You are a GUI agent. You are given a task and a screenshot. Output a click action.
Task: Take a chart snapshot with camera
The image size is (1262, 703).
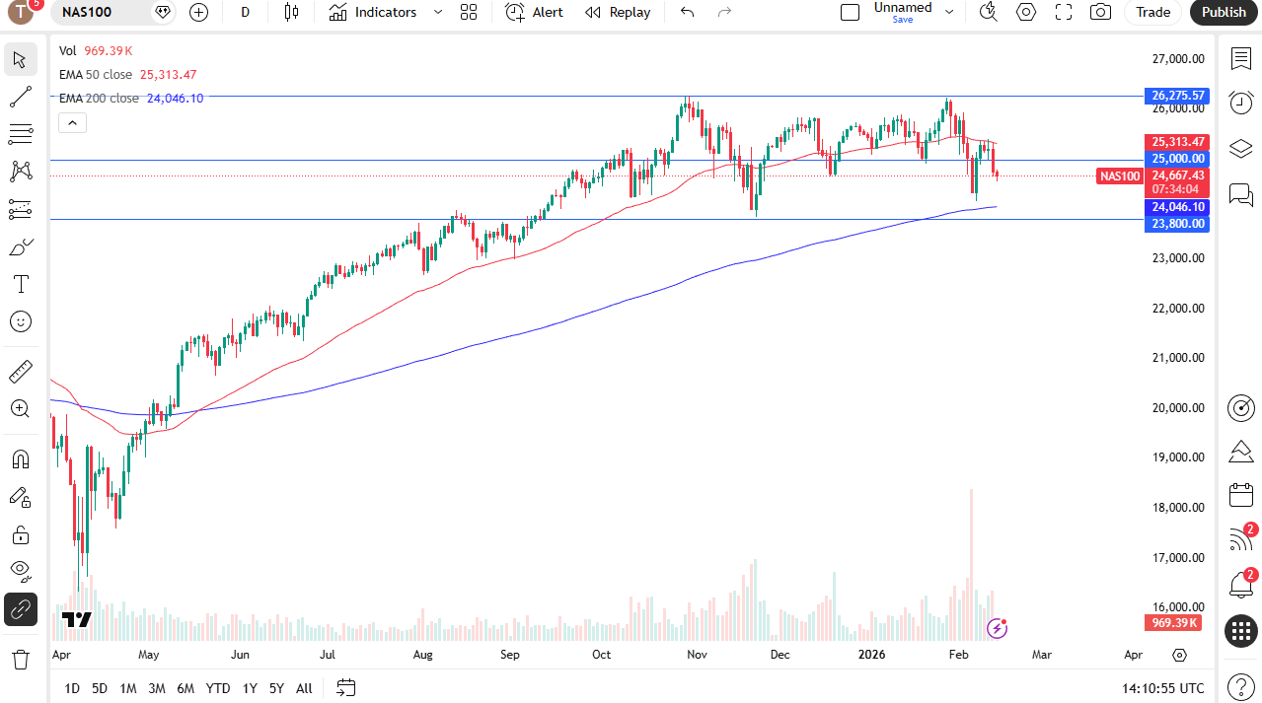coord(1100,12)
